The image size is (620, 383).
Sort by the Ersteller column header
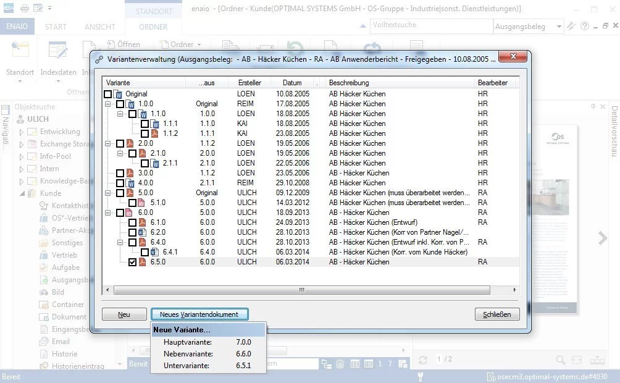pos(249,83)
